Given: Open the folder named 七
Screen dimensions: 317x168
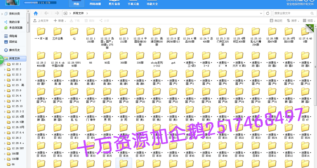Looking at the screenshot, I should pos(74,34).
